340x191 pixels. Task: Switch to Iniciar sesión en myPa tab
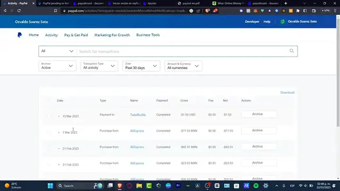124,3
